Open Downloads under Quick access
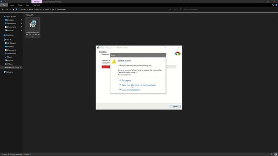 (11, 23)
